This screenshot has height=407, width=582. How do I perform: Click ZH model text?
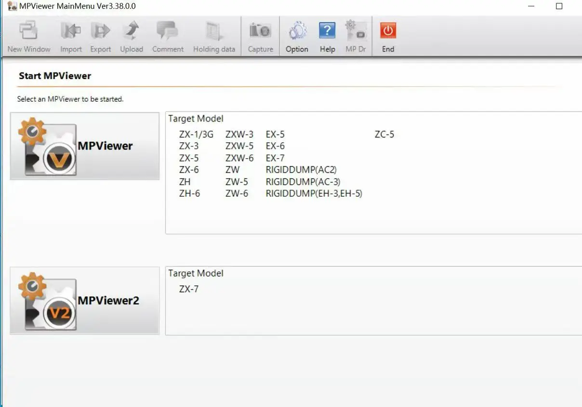coord(185,182)
